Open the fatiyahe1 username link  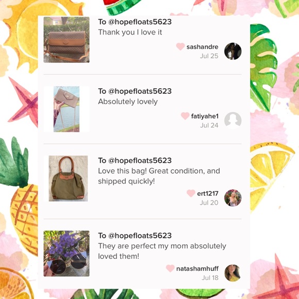(205, 116)
